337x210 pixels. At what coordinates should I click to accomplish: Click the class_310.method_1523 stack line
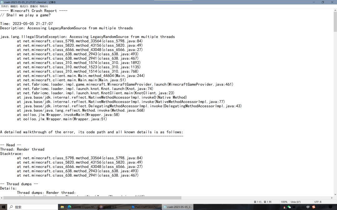point(79,67)
